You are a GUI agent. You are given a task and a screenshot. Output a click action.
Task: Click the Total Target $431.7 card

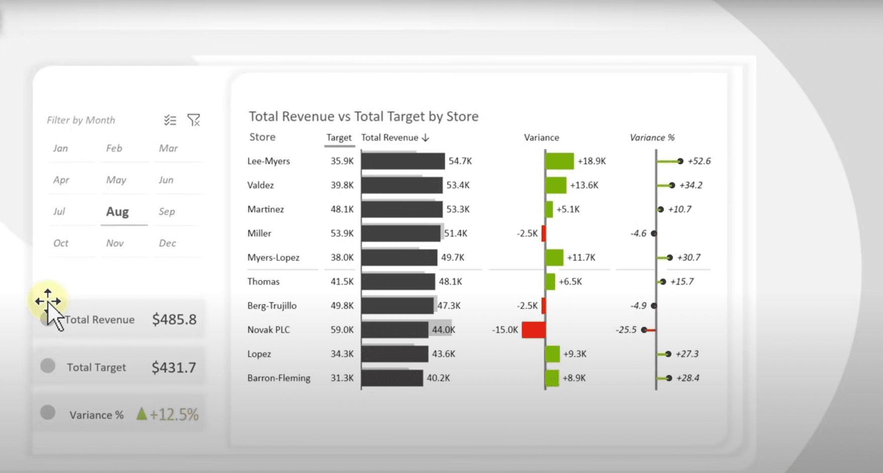[x=120, y=367]
